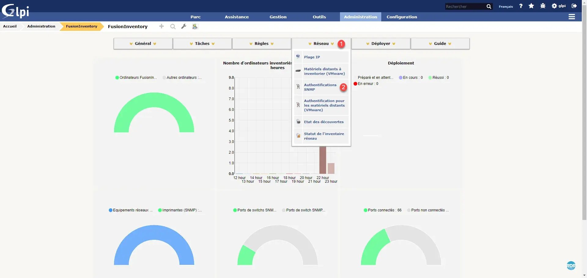Image resolution: width=587 pixels, height=278 pixels.
Task: Click the VMware remote devices icon
Action: pyautogui.click(x=298, y=71)
